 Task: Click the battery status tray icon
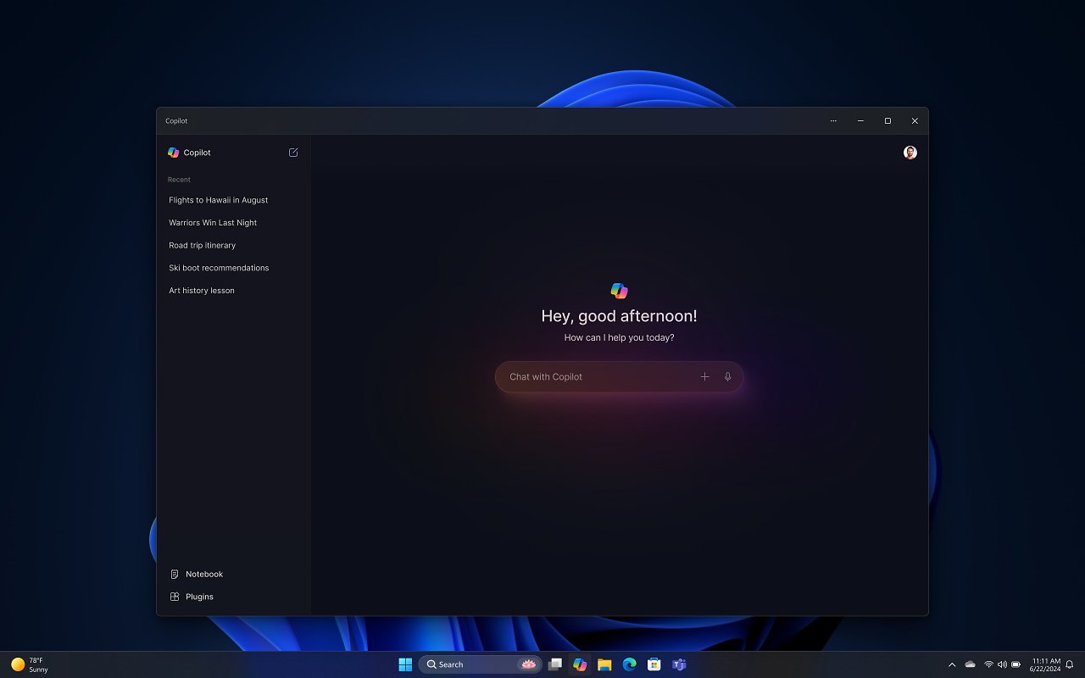(1015, 664)
